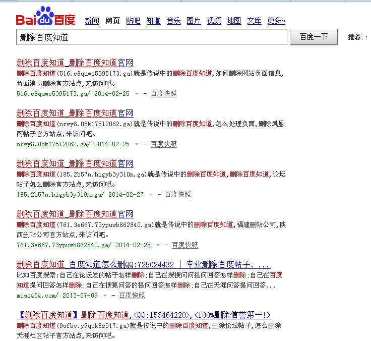This screenshot has height=341, width=371.
Task: Click the date 2014-02-27 in third result
Action: 126,195
